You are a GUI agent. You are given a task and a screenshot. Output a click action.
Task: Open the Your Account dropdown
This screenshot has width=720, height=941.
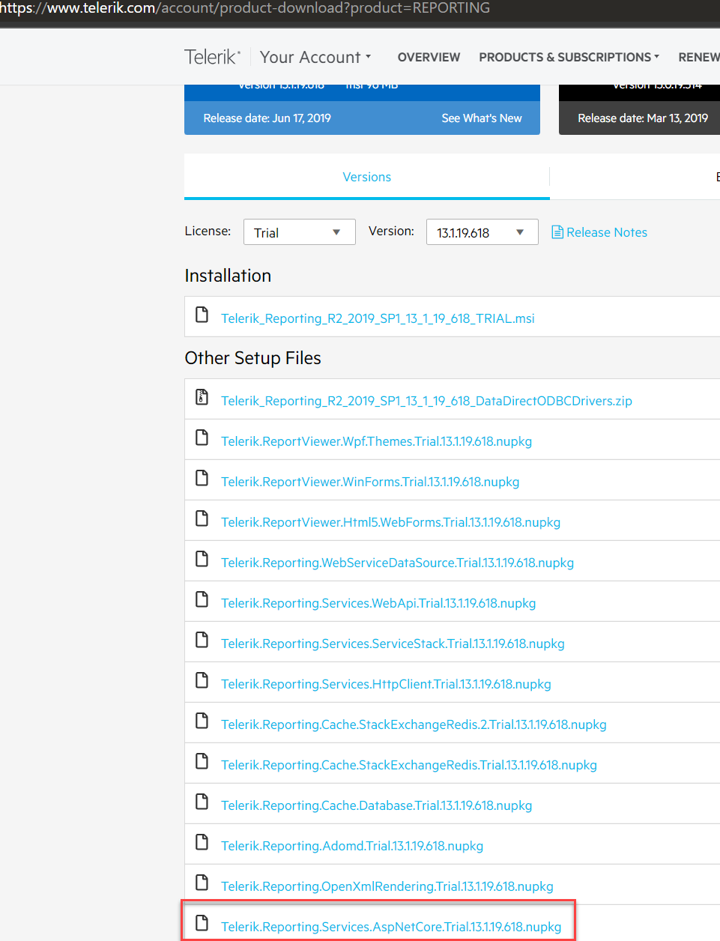[315, 57]
